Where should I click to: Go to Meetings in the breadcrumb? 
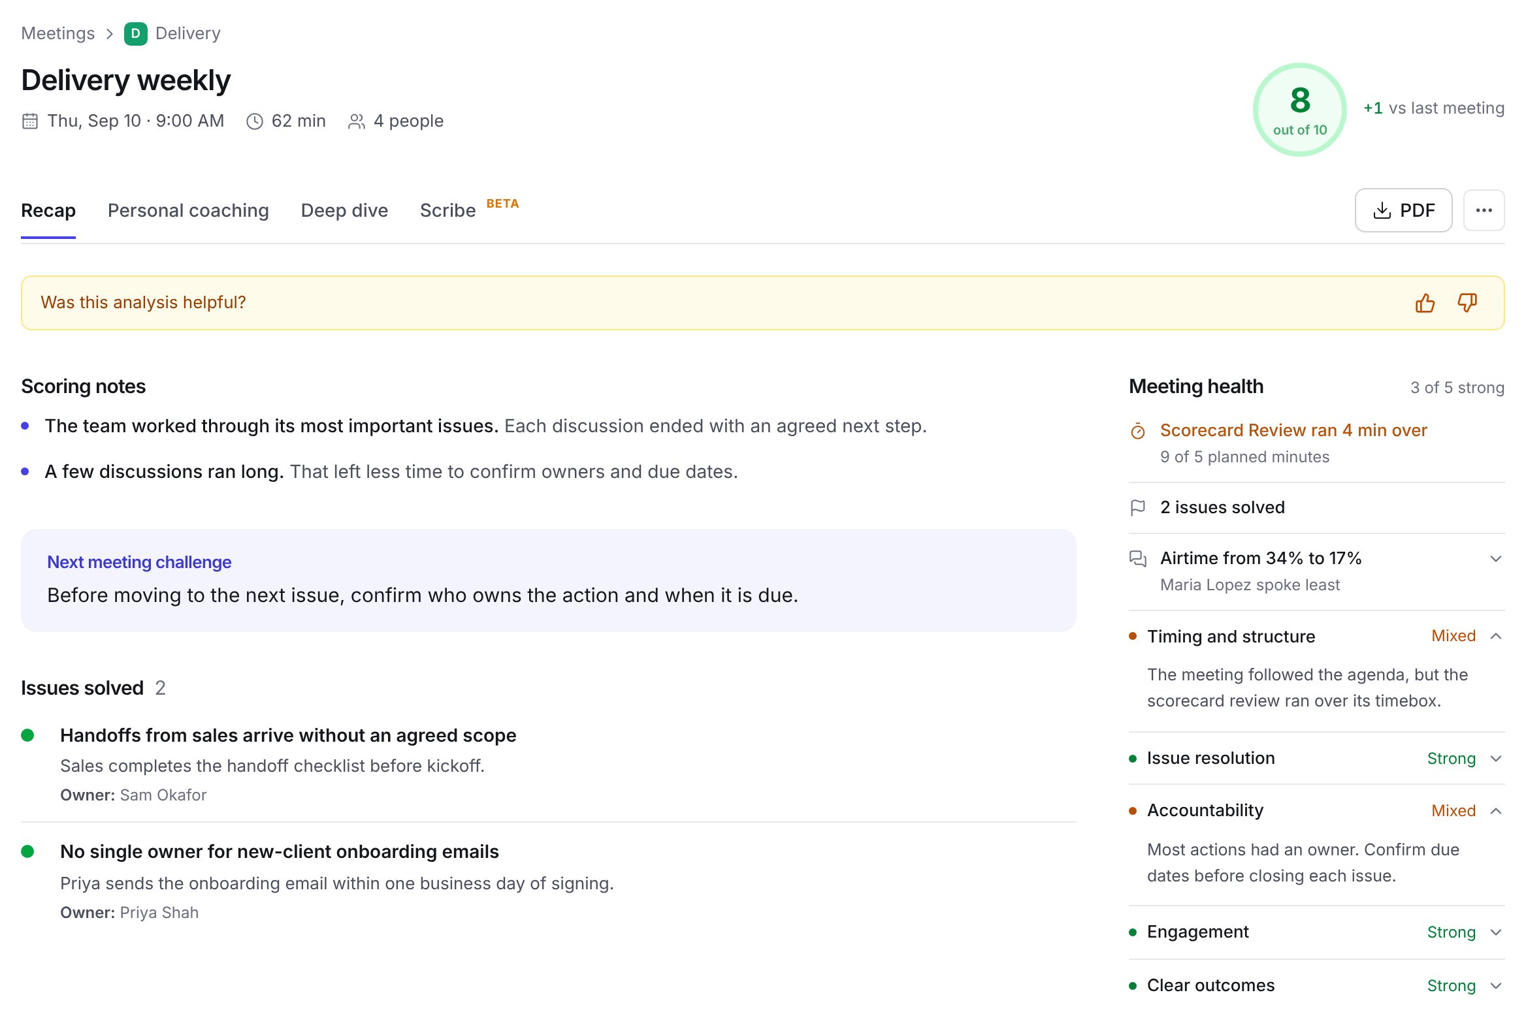(57, 33)
